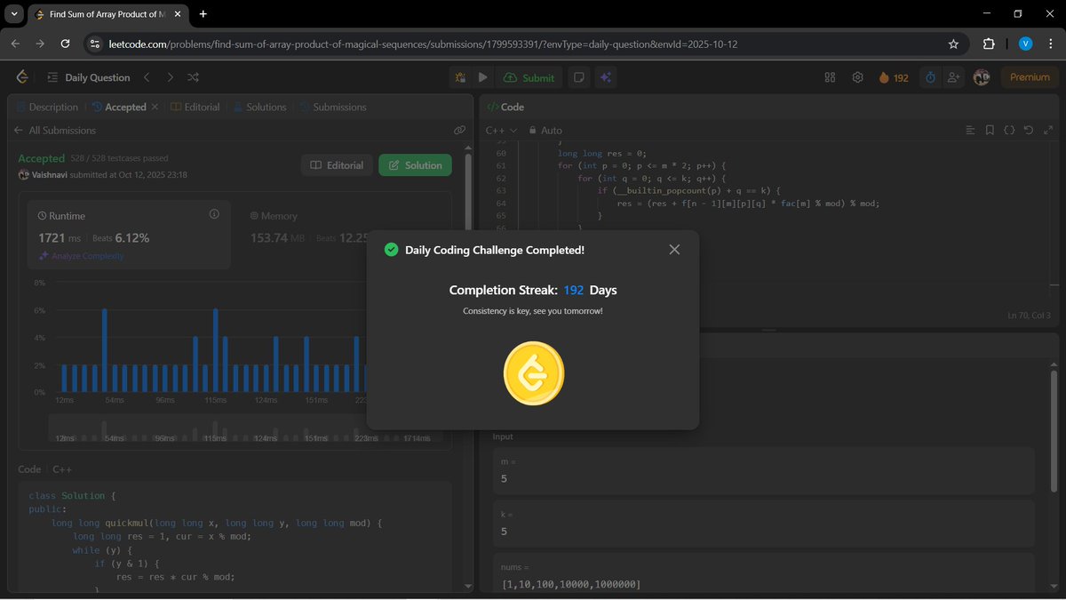Go to next question with right chevron

(171, 77)
